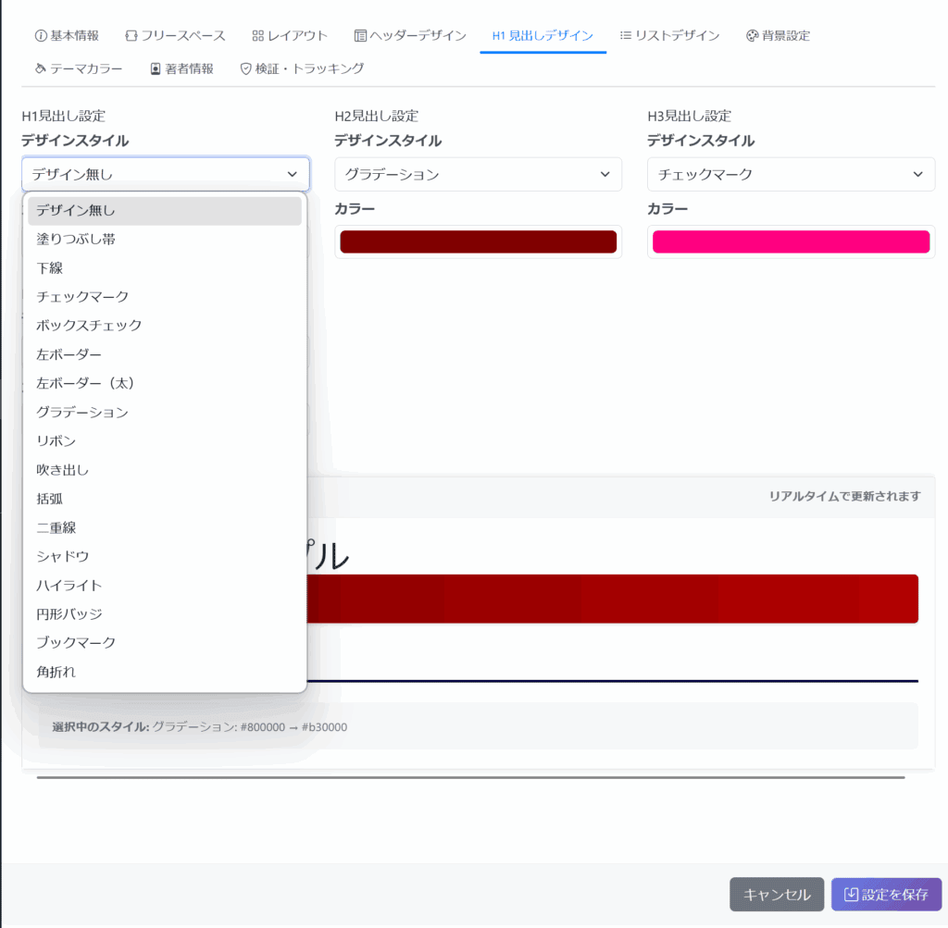
Task: Select the H1 見出しデザイン tab
Action: pos(543,36)
